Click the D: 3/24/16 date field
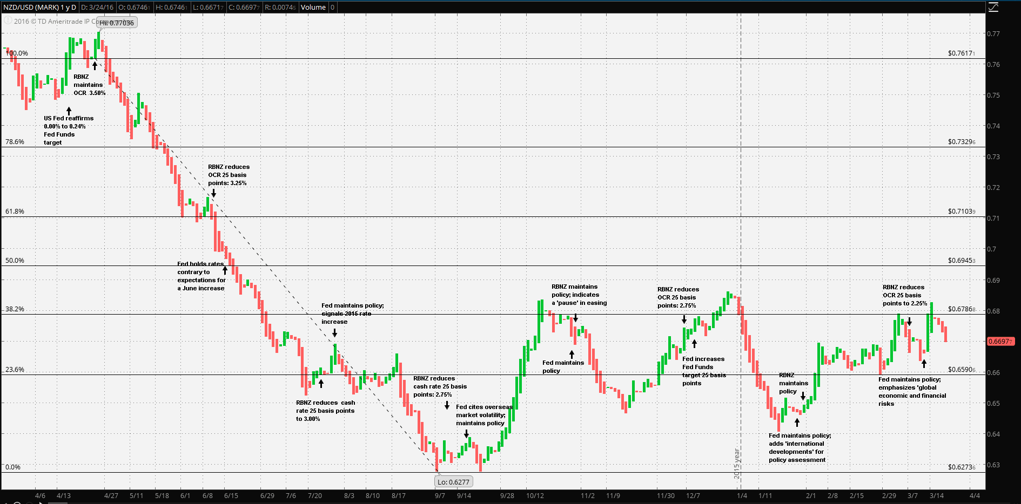Viewport: 1021px width, 504px height. pos(98,7)
